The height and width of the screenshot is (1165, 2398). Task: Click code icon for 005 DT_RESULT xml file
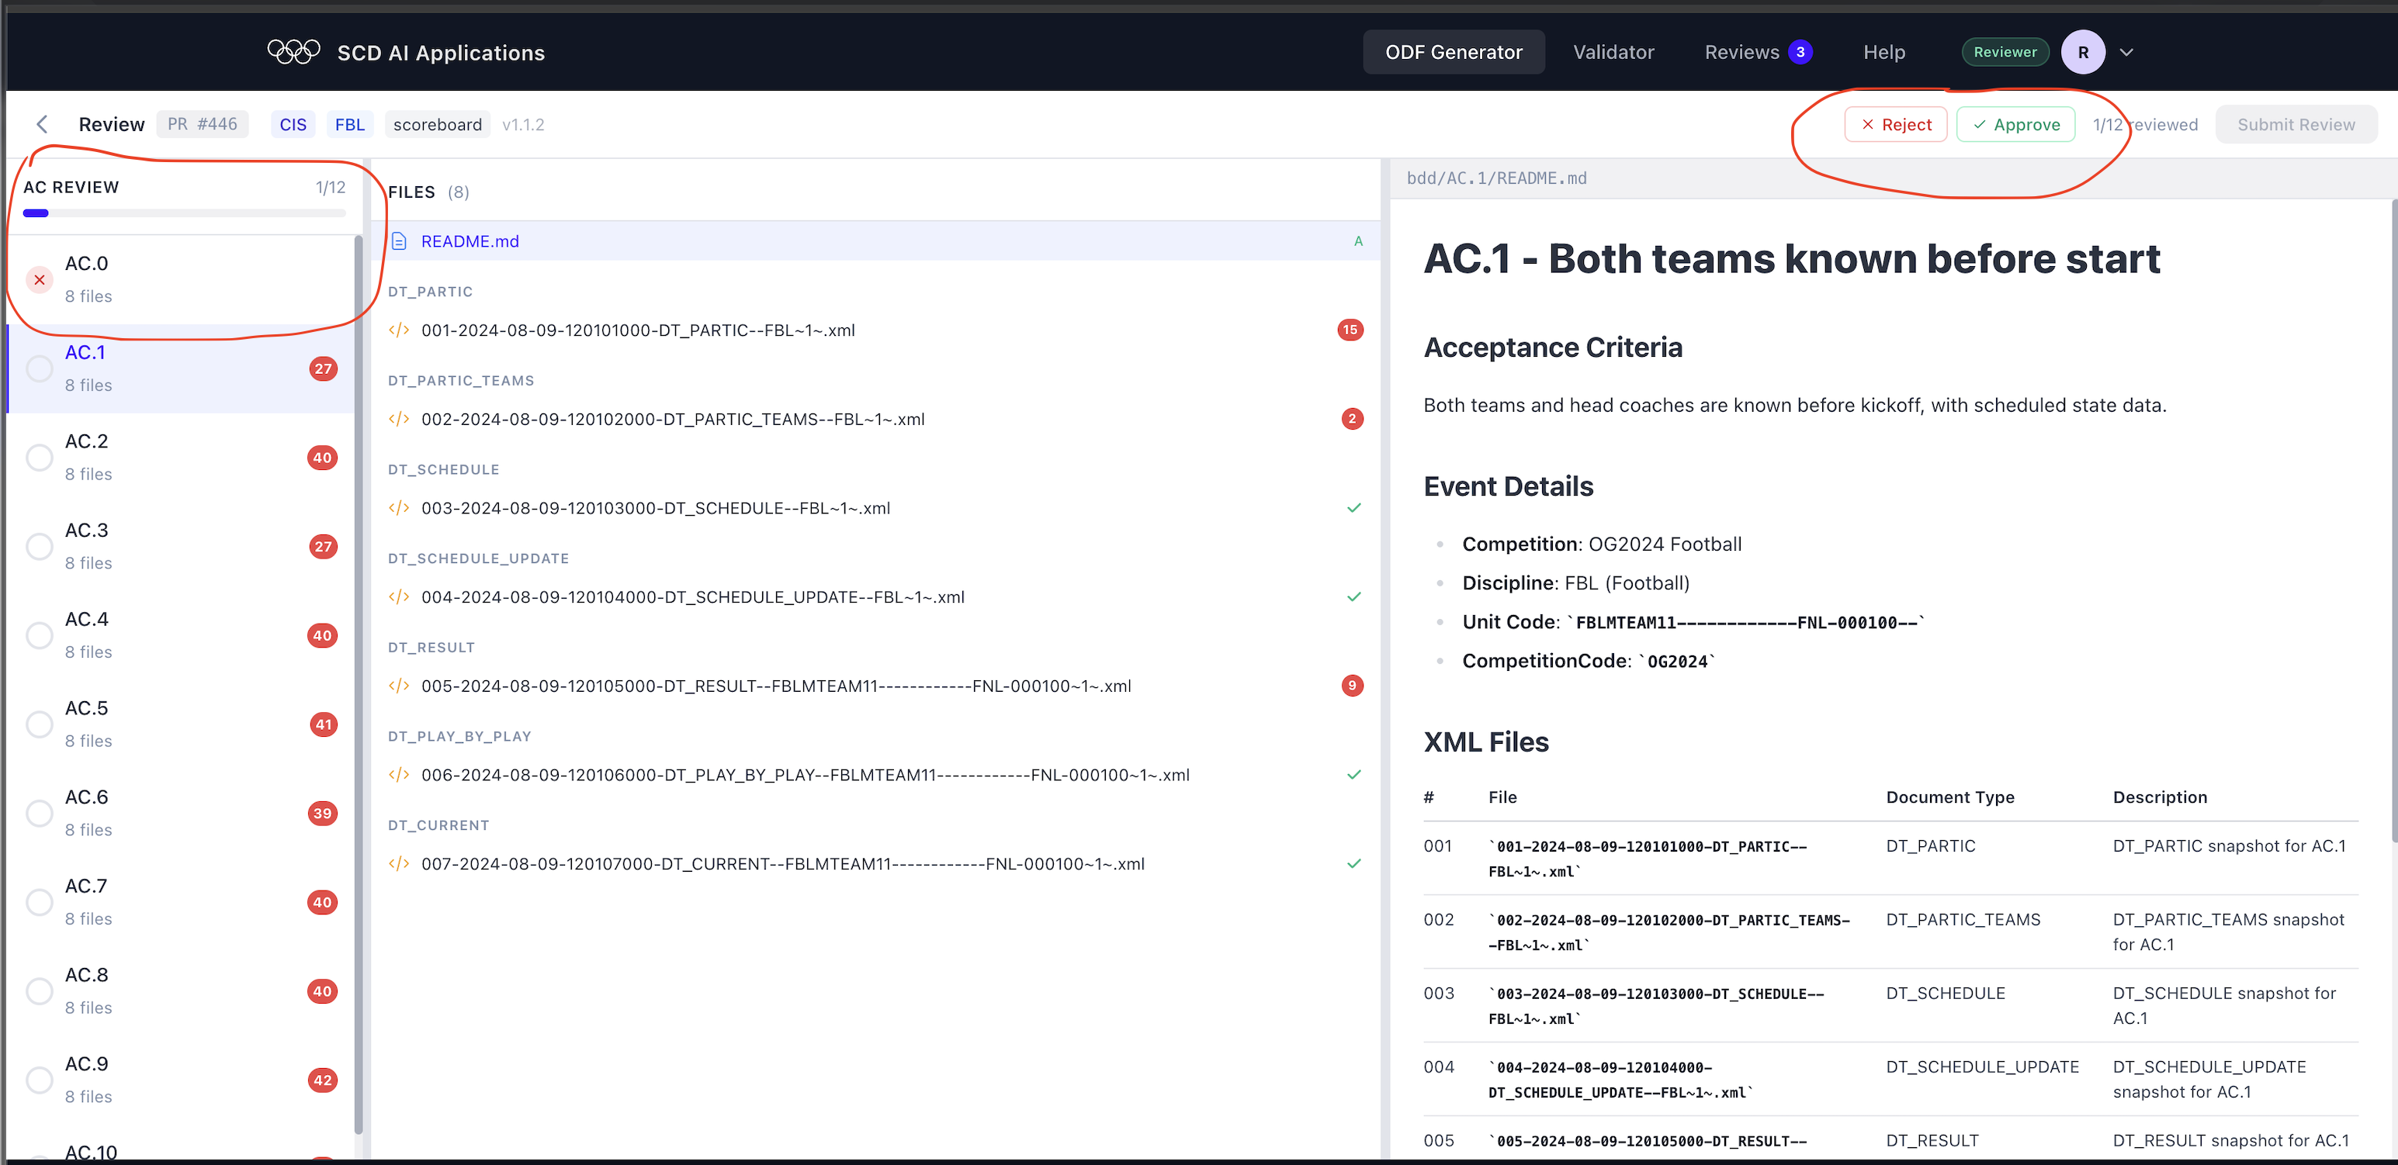[x=400, y=686]
